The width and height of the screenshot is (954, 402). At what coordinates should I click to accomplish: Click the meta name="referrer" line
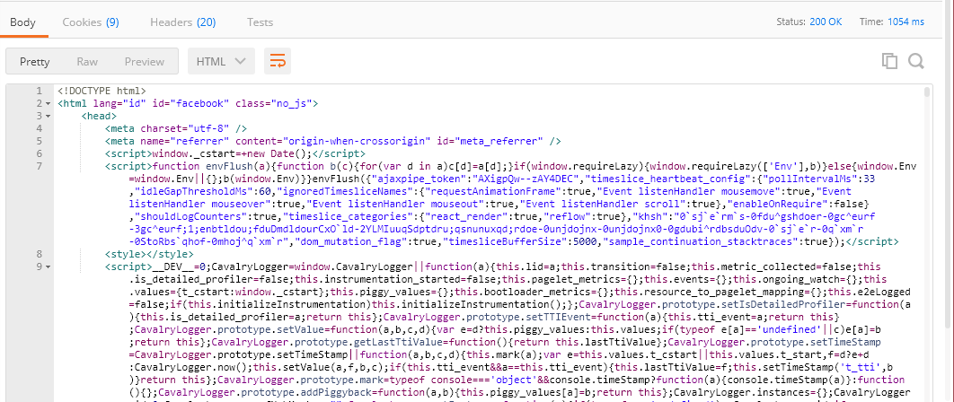(x=332, y=141)
